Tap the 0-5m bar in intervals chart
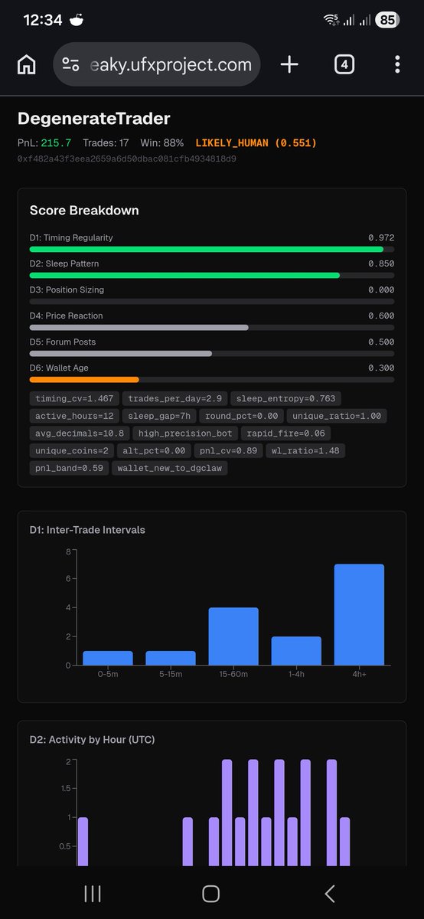424x919 pixels. pyautogui.click(x=108, y=658)
